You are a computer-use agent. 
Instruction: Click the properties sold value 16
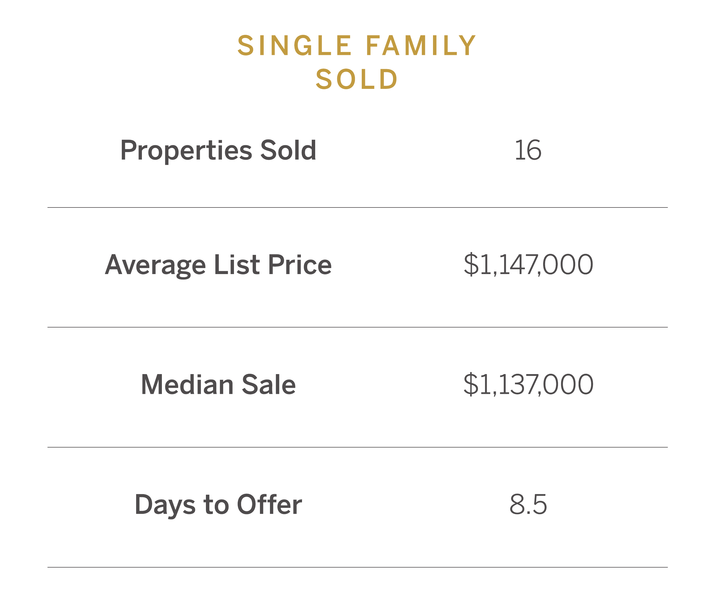click(x=528, y=150)
